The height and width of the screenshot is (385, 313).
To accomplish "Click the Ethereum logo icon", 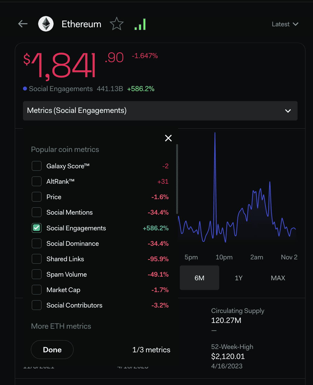I will pos(46,24).
